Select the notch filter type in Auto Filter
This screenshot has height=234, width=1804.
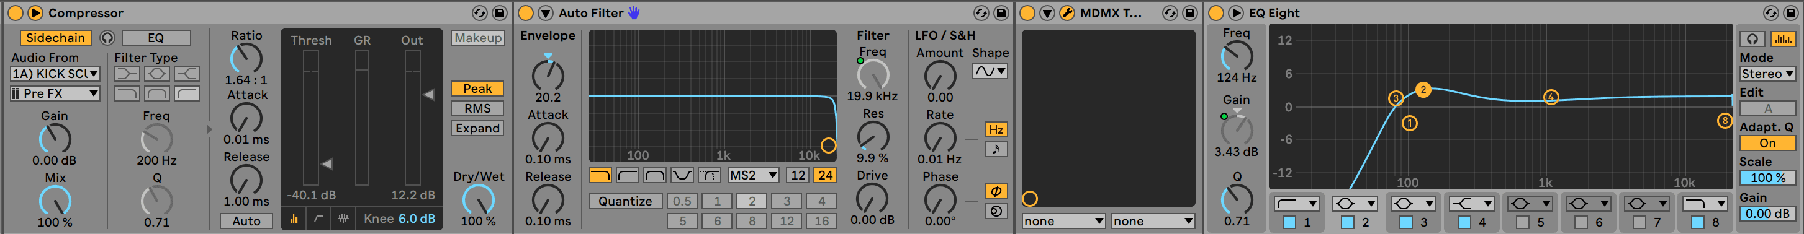[682, 175]
